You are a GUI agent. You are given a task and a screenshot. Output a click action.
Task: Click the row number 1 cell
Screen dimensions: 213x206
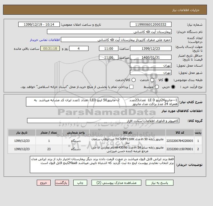198,141
